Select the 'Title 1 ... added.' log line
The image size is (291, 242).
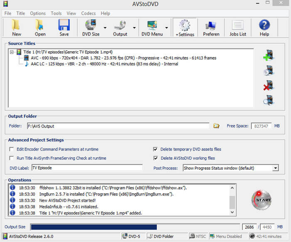tap(91, 213)
